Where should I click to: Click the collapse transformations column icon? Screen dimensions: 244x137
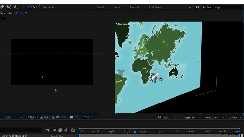click(x=7, y=136)
